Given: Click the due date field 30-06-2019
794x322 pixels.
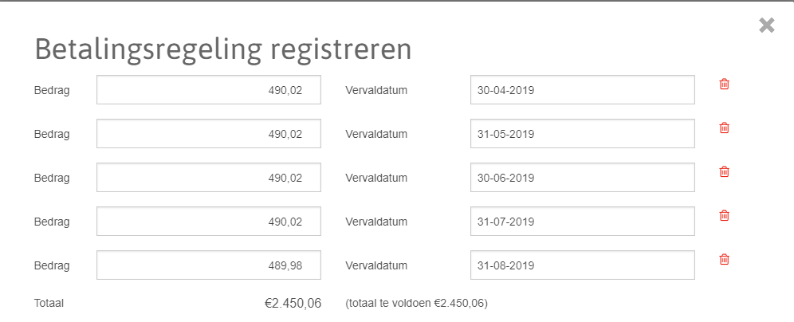Looking at the screenshot, I should click(x=582, y=178).
